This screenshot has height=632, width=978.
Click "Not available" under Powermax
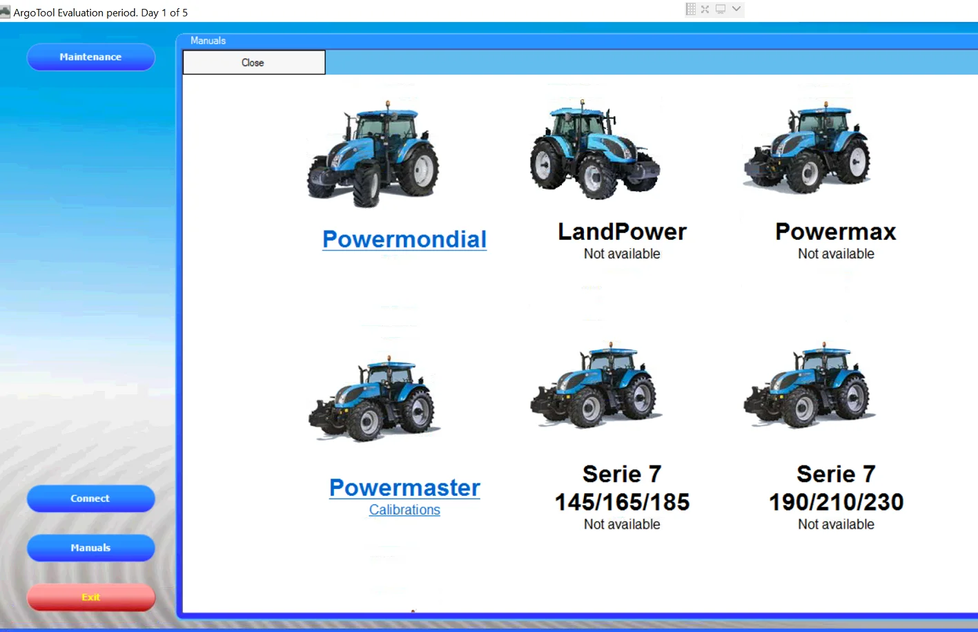pyautogui.click(x=836, y=253)
